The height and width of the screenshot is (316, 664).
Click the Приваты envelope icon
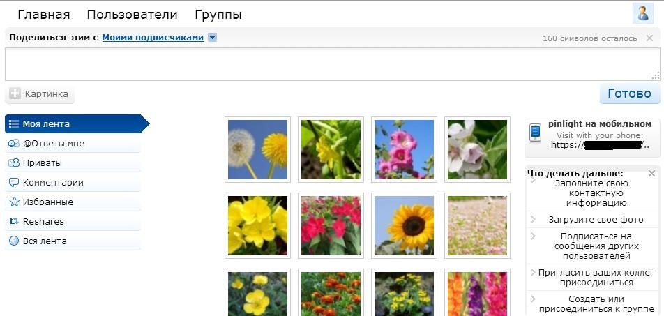[14, 163]
